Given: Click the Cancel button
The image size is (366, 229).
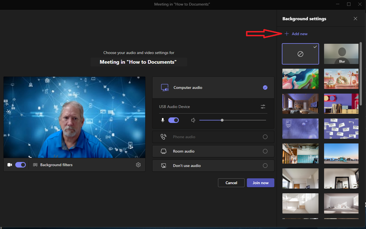Looking at the screenshot, I should pos(231,183).
